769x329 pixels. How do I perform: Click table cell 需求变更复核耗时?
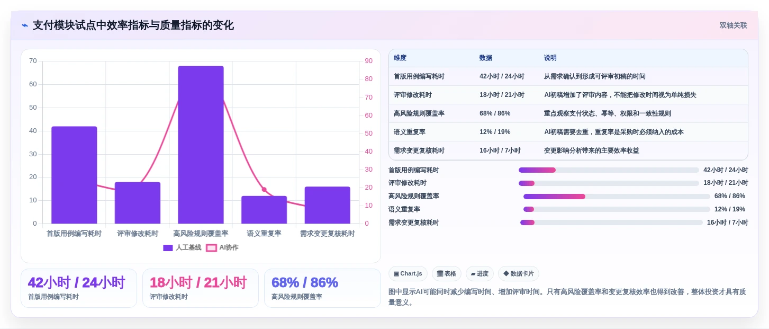click(x=419, y=150)
